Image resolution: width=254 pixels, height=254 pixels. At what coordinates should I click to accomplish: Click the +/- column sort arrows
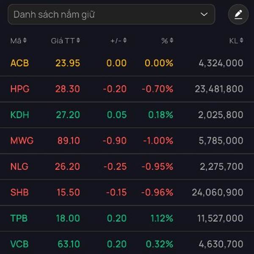pyautogui.click(x=125, y=41)
